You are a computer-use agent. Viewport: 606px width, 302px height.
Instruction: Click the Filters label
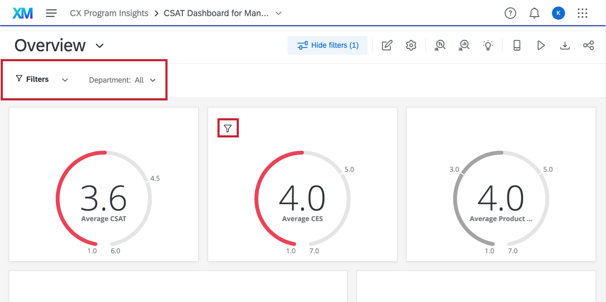[37, 79]
